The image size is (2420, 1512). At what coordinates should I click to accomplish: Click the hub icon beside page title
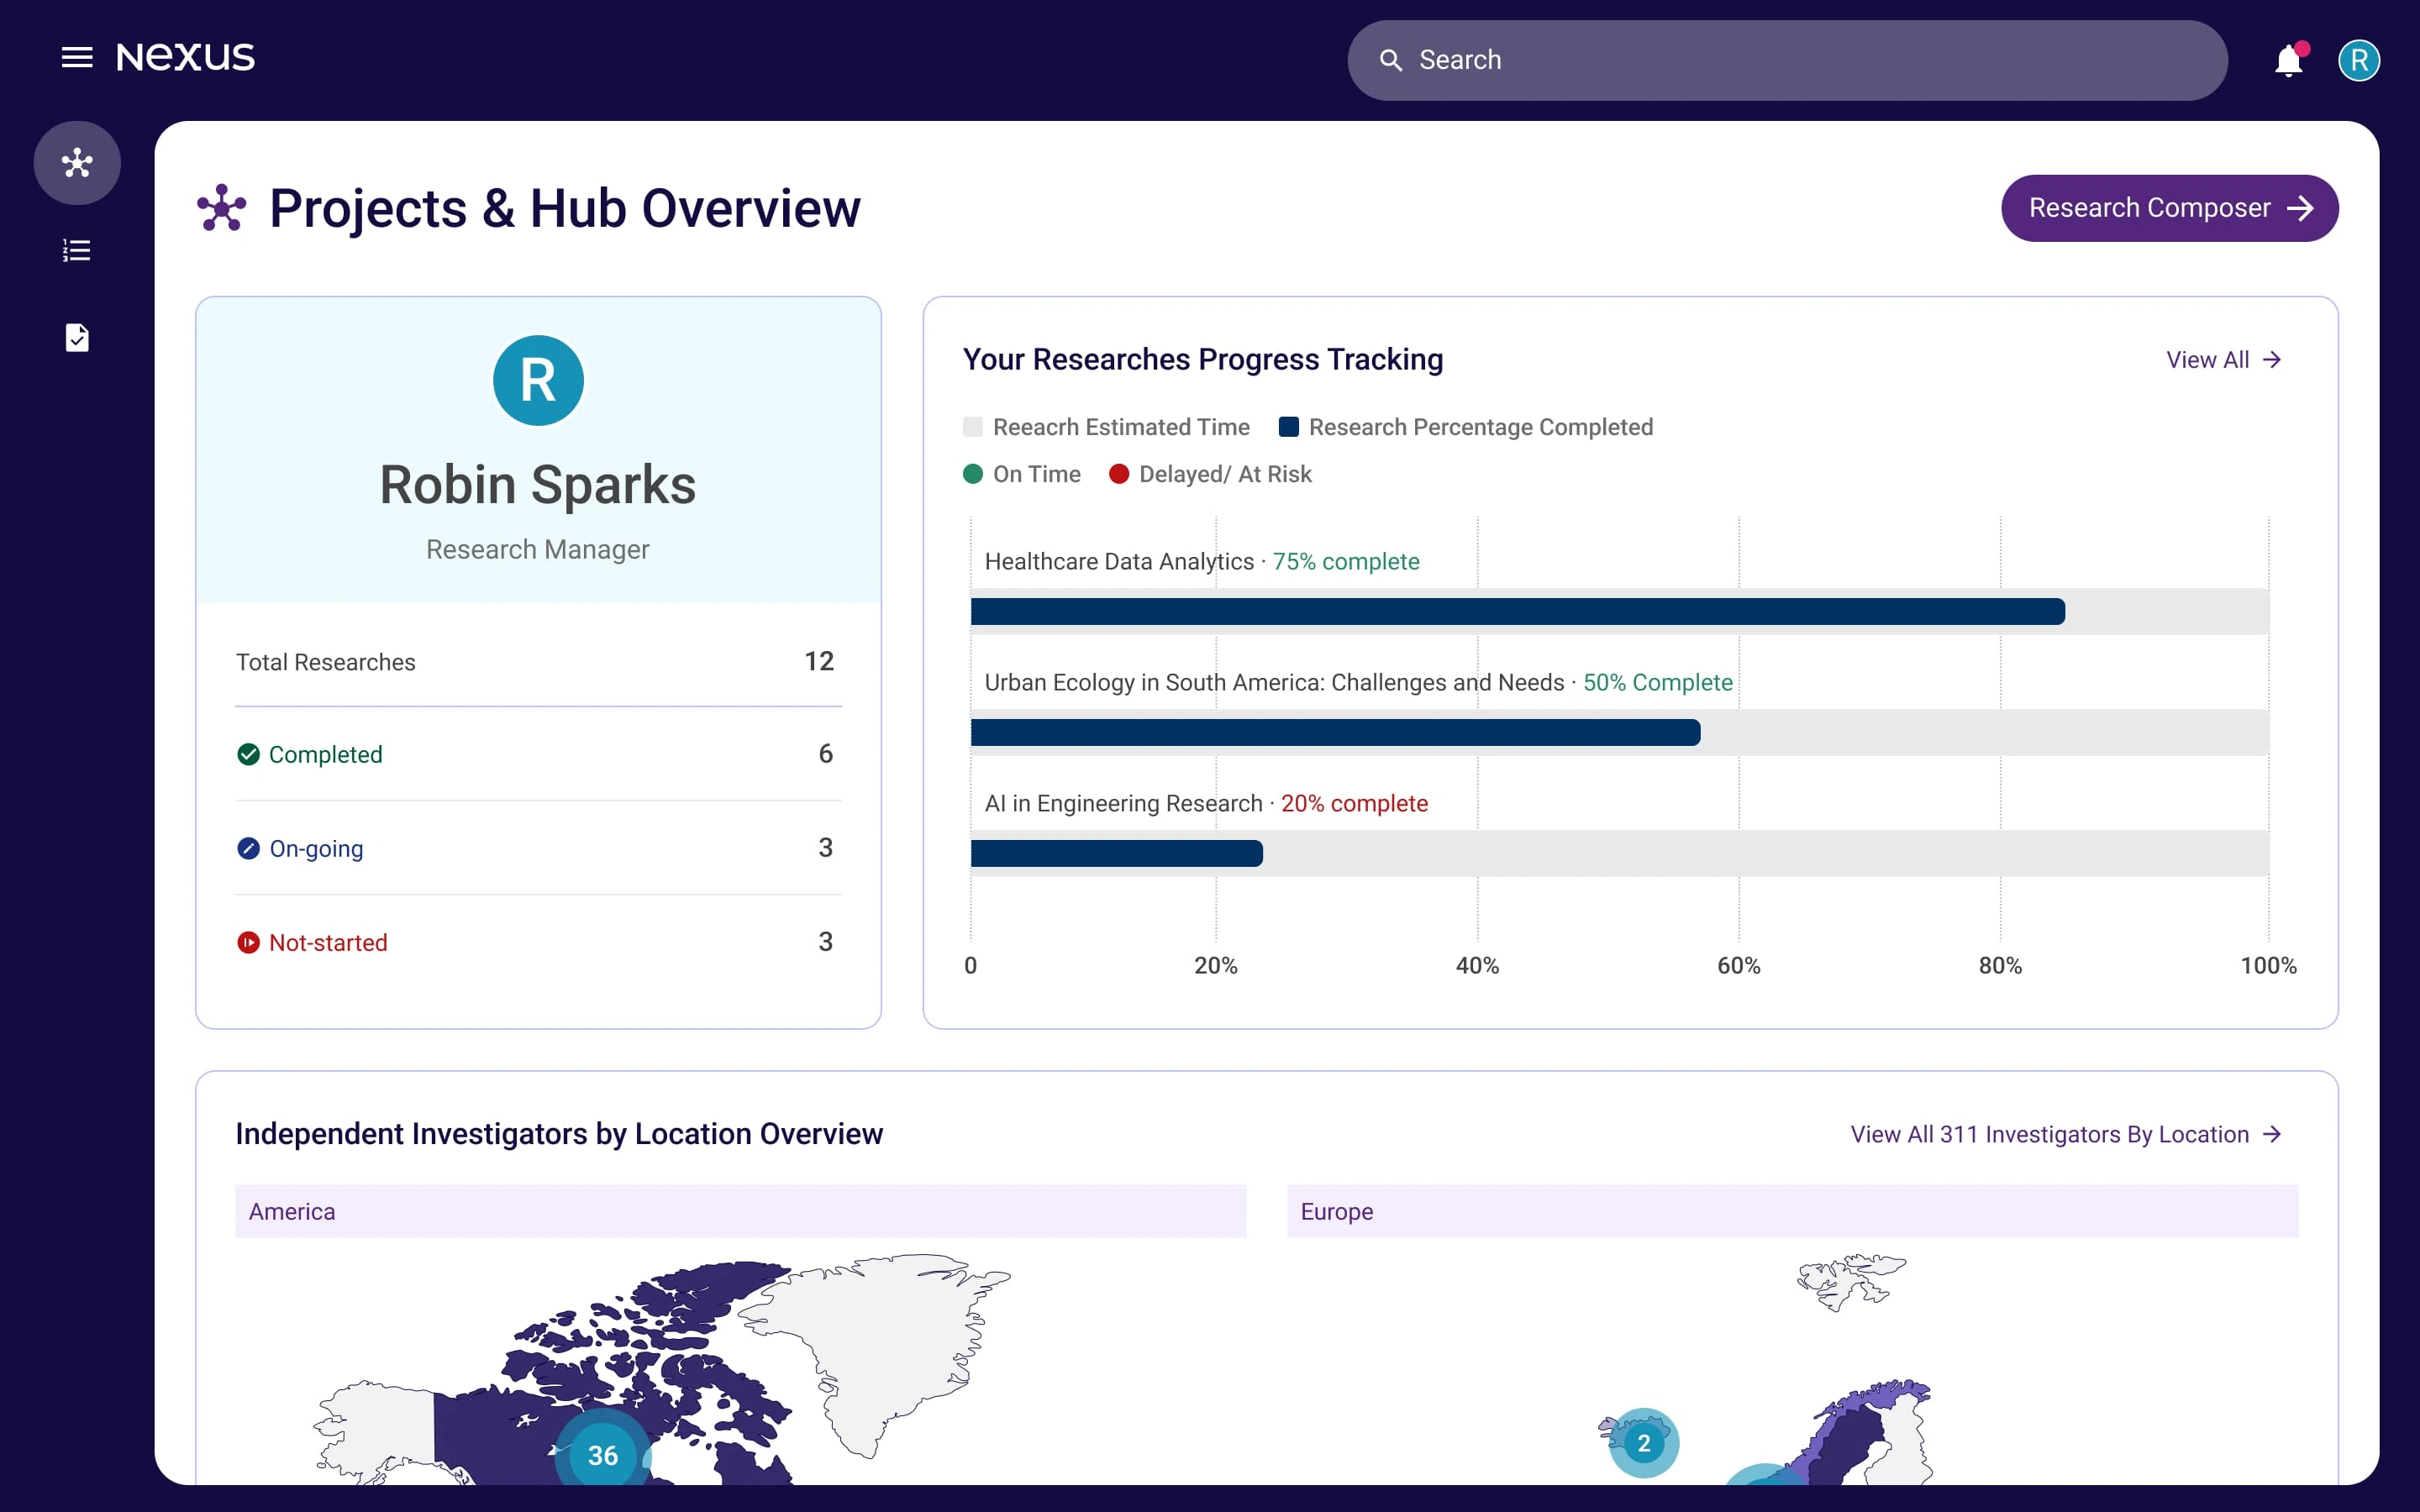pos(221,208)
